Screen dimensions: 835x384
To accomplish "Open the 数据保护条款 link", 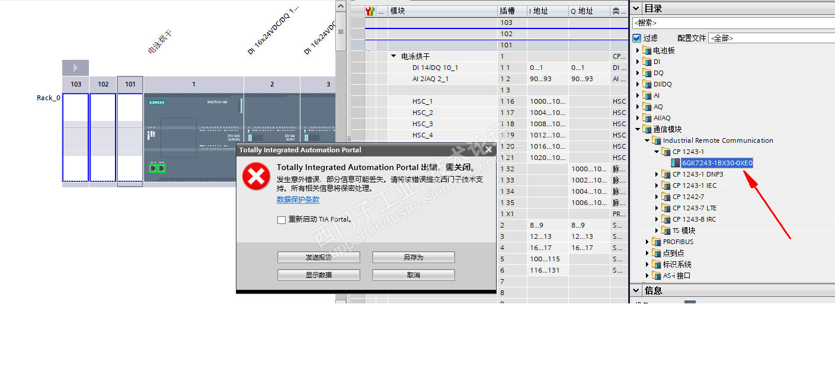I will pos(298,200).
